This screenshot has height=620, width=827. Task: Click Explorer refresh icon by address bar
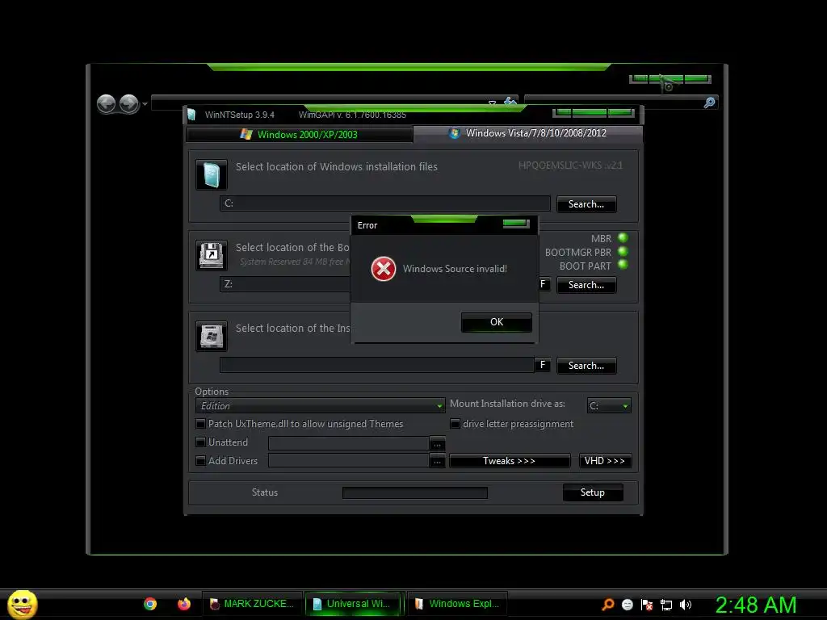510,101
